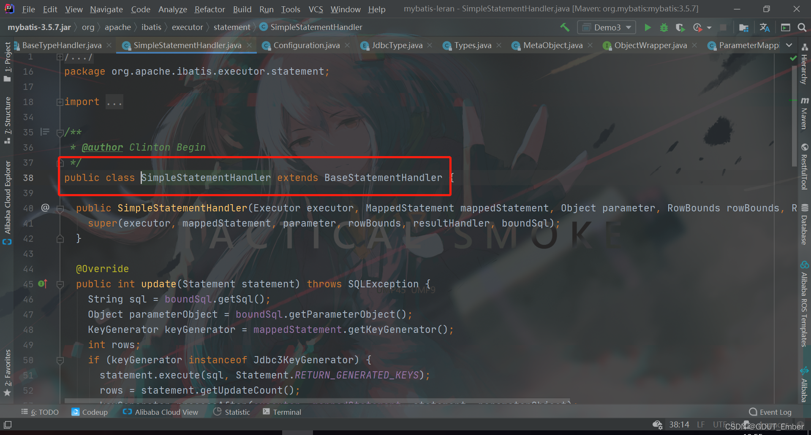Run Demo3 with the green play icon

[648, 27]
